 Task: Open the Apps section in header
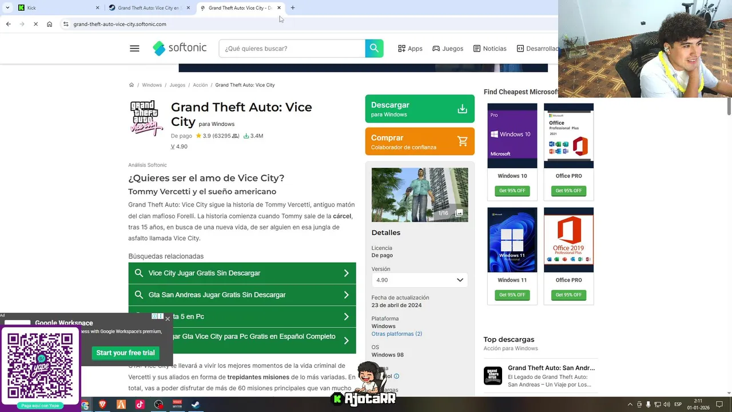410,49
